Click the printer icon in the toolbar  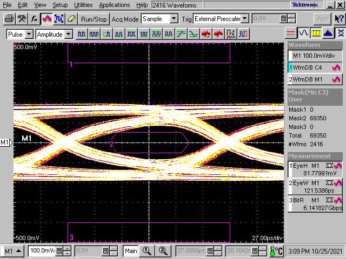[x=9, y=18]
